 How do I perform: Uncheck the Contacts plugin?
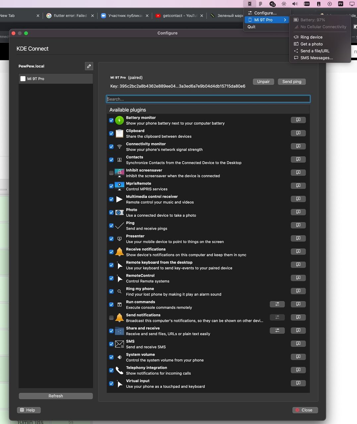[x=111, y=160]
